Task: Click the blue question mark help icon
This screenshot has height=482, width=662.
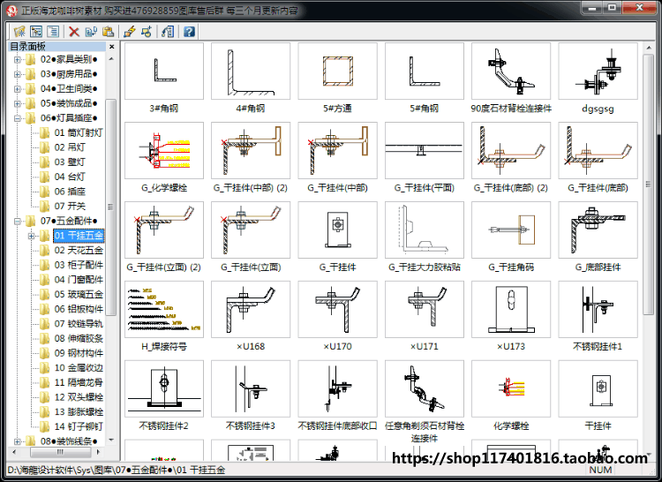Action: point(189,31)
